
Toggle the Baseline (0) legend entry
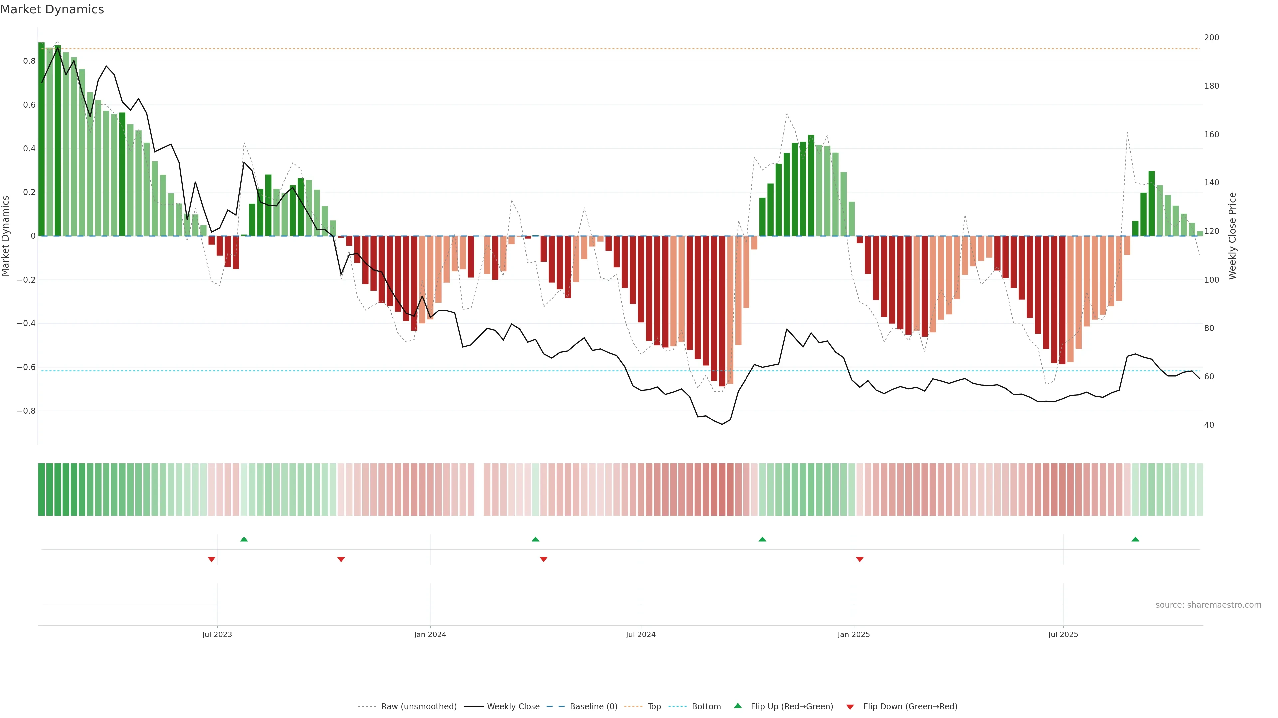click(593, 707)
